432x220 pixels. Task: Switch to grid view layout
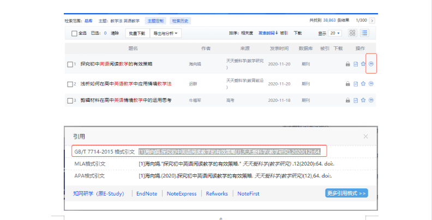(352, 33)
